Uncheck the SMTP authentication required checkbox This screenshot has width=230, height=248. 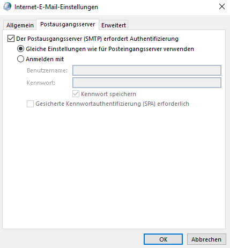11,39
